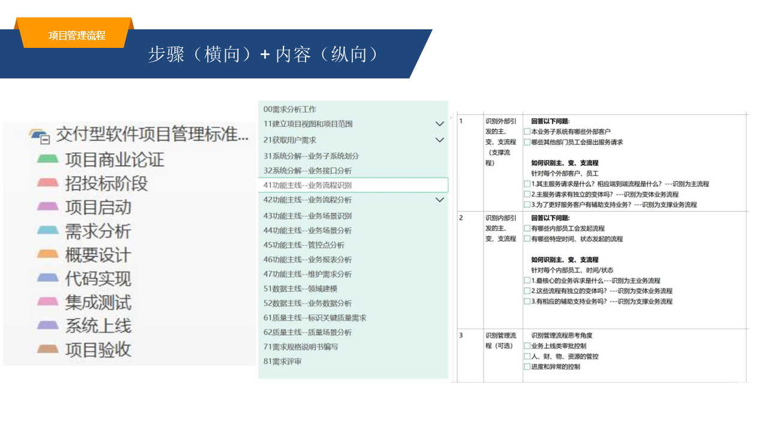
Task: Click the text 识别管理流程思考角度
Action: point(561,335)
